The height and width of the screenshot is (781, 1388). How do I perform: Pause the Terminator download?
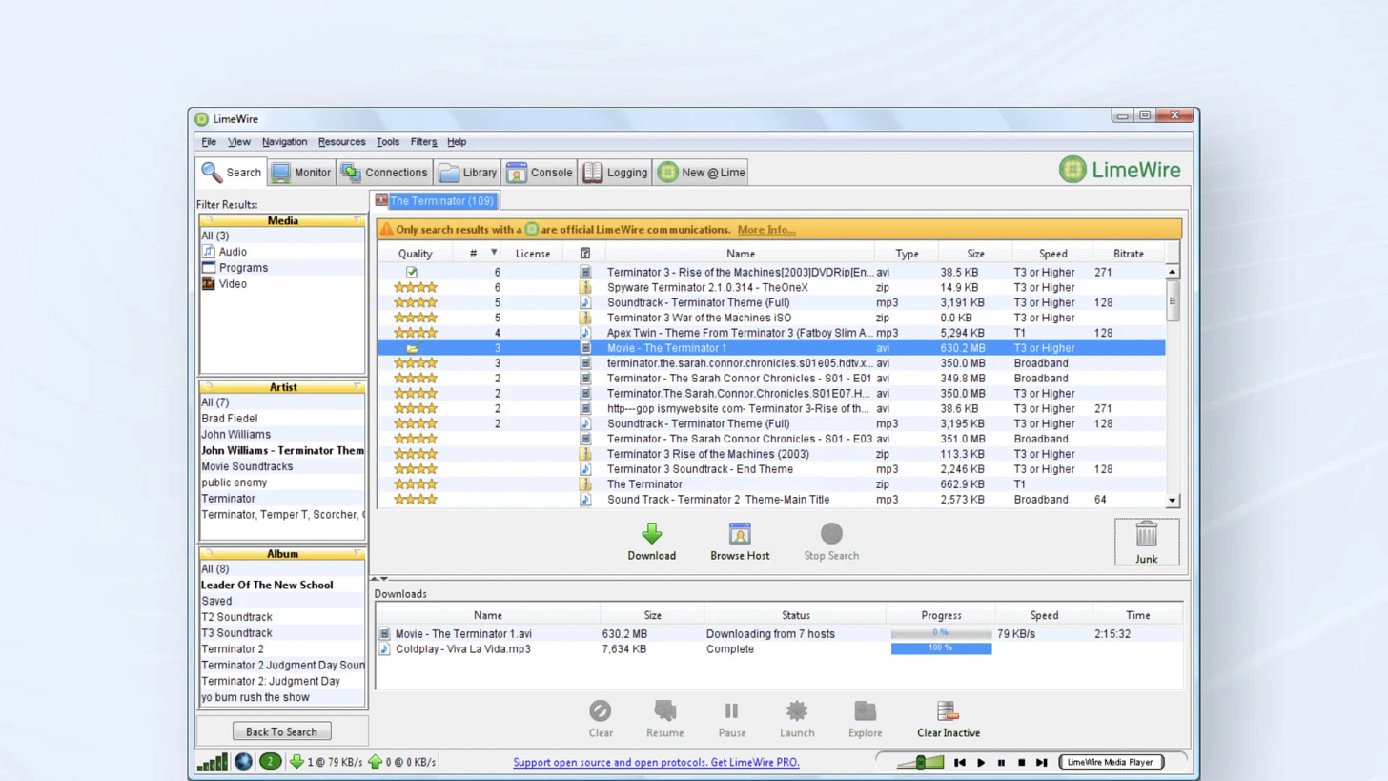click(731, 711)
